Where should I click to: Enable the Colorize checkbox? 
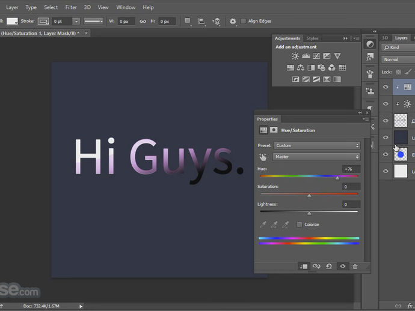tap(300, 225)
